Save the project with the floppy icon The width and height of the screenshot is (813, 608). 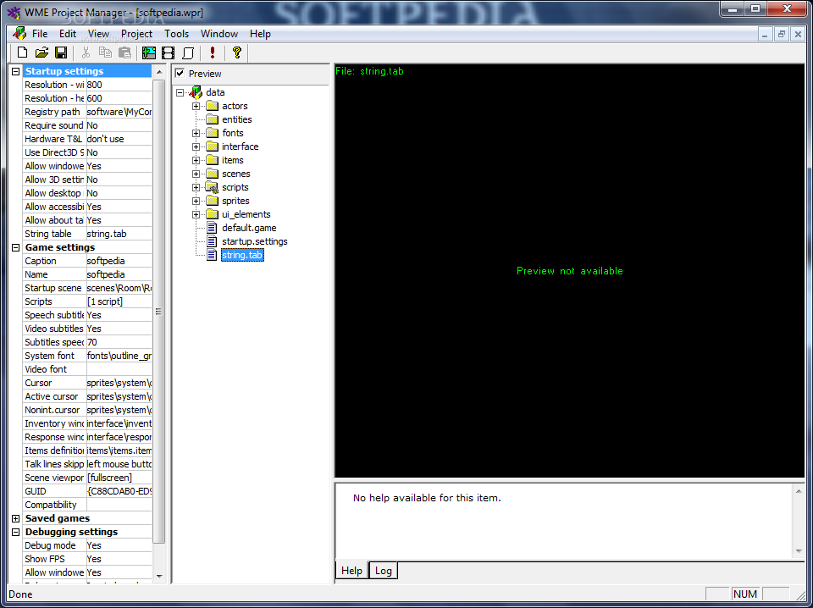(61, 53)
